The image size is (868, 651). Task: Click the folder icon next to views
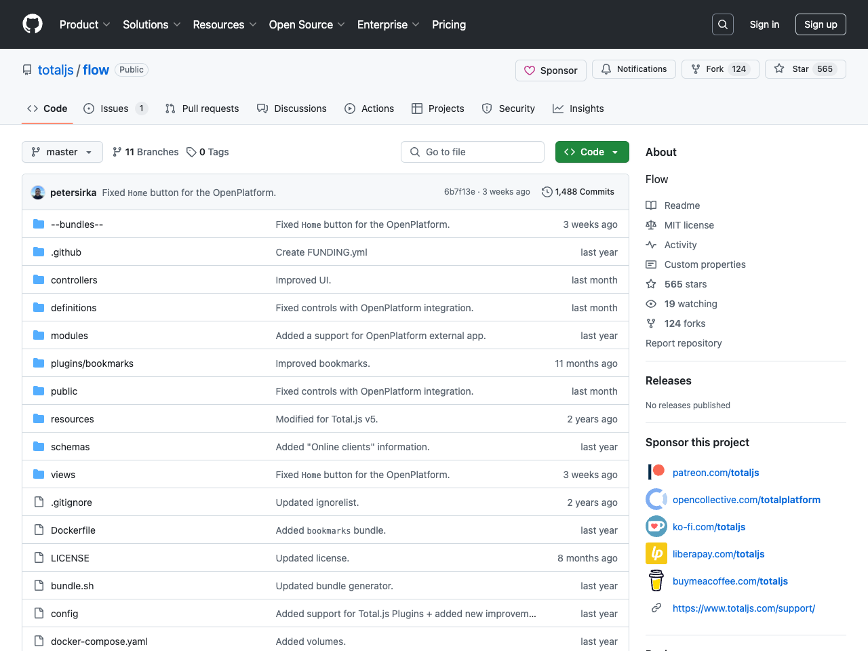click(39, 474)
